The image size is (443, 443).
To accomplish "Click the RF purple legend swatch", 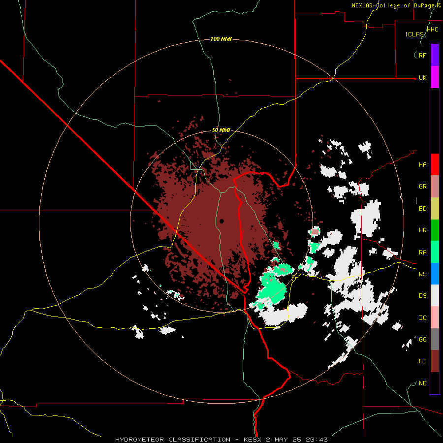I will [435, 55].
